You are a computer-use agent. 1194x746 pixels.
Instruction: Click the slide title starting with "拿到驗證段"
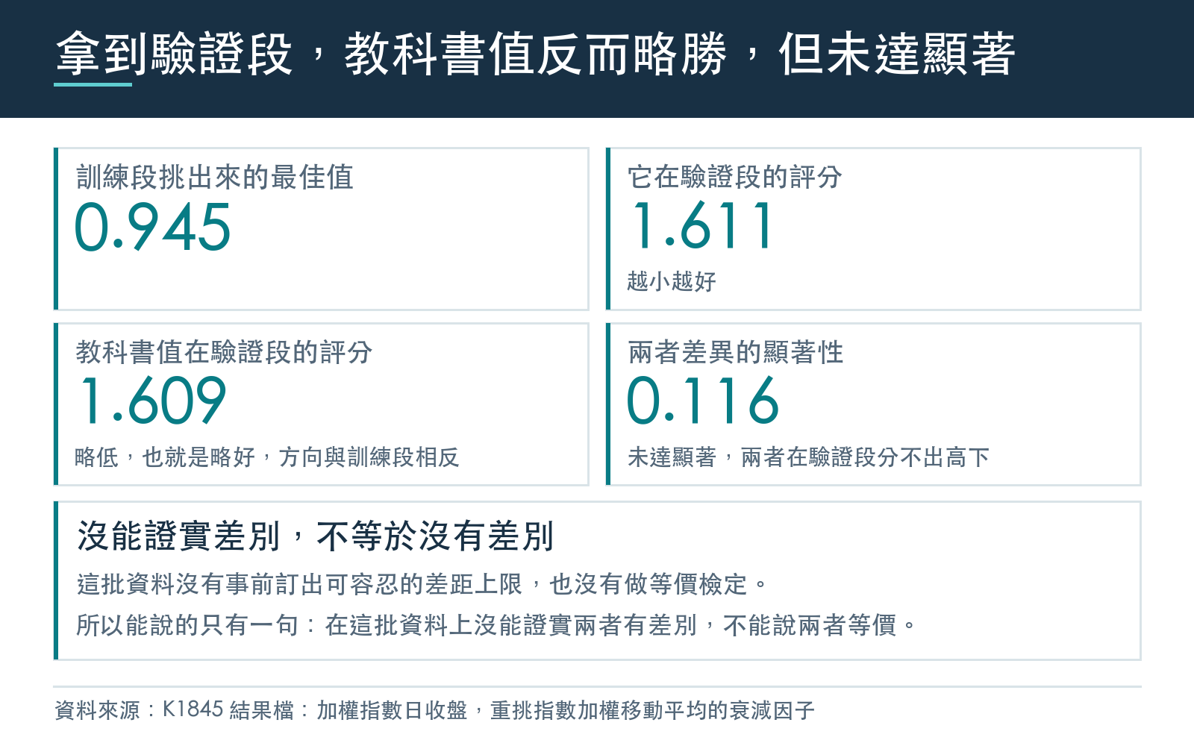pyautogui.click(x=535, y=54)
